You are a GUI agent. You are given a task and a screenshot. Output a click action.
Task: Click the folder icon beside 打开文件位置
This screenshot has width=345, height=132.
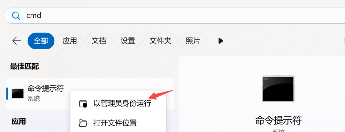pos(83,123)
